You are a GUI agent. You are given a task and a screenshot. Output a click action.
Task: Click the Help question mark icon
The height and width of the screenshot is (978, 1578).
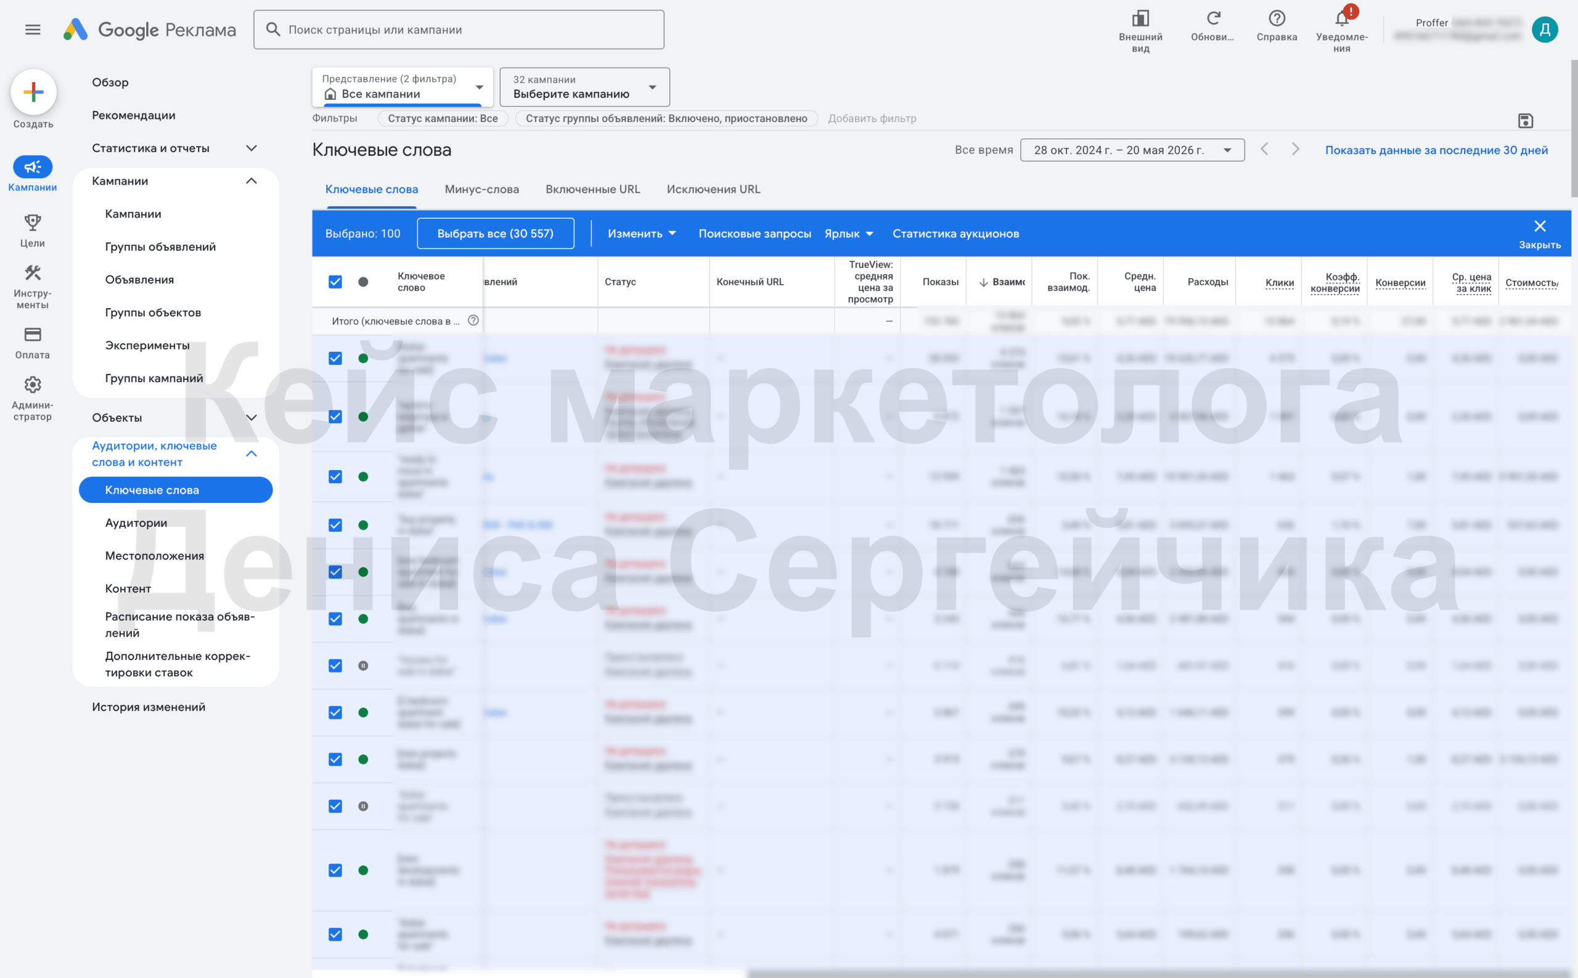click(1277, 18)
